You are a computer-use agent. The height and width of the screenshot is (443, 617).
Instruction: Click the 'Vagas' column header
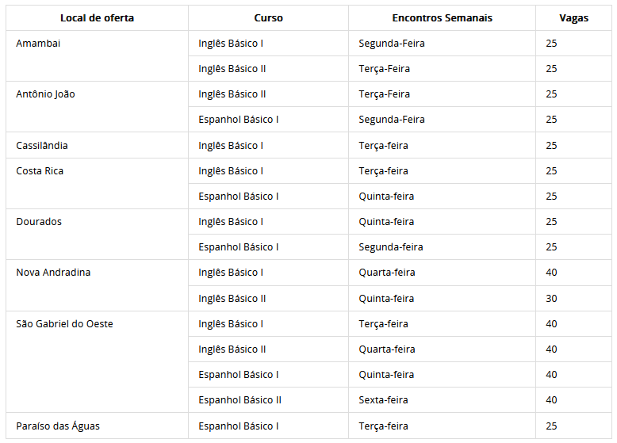573,17
